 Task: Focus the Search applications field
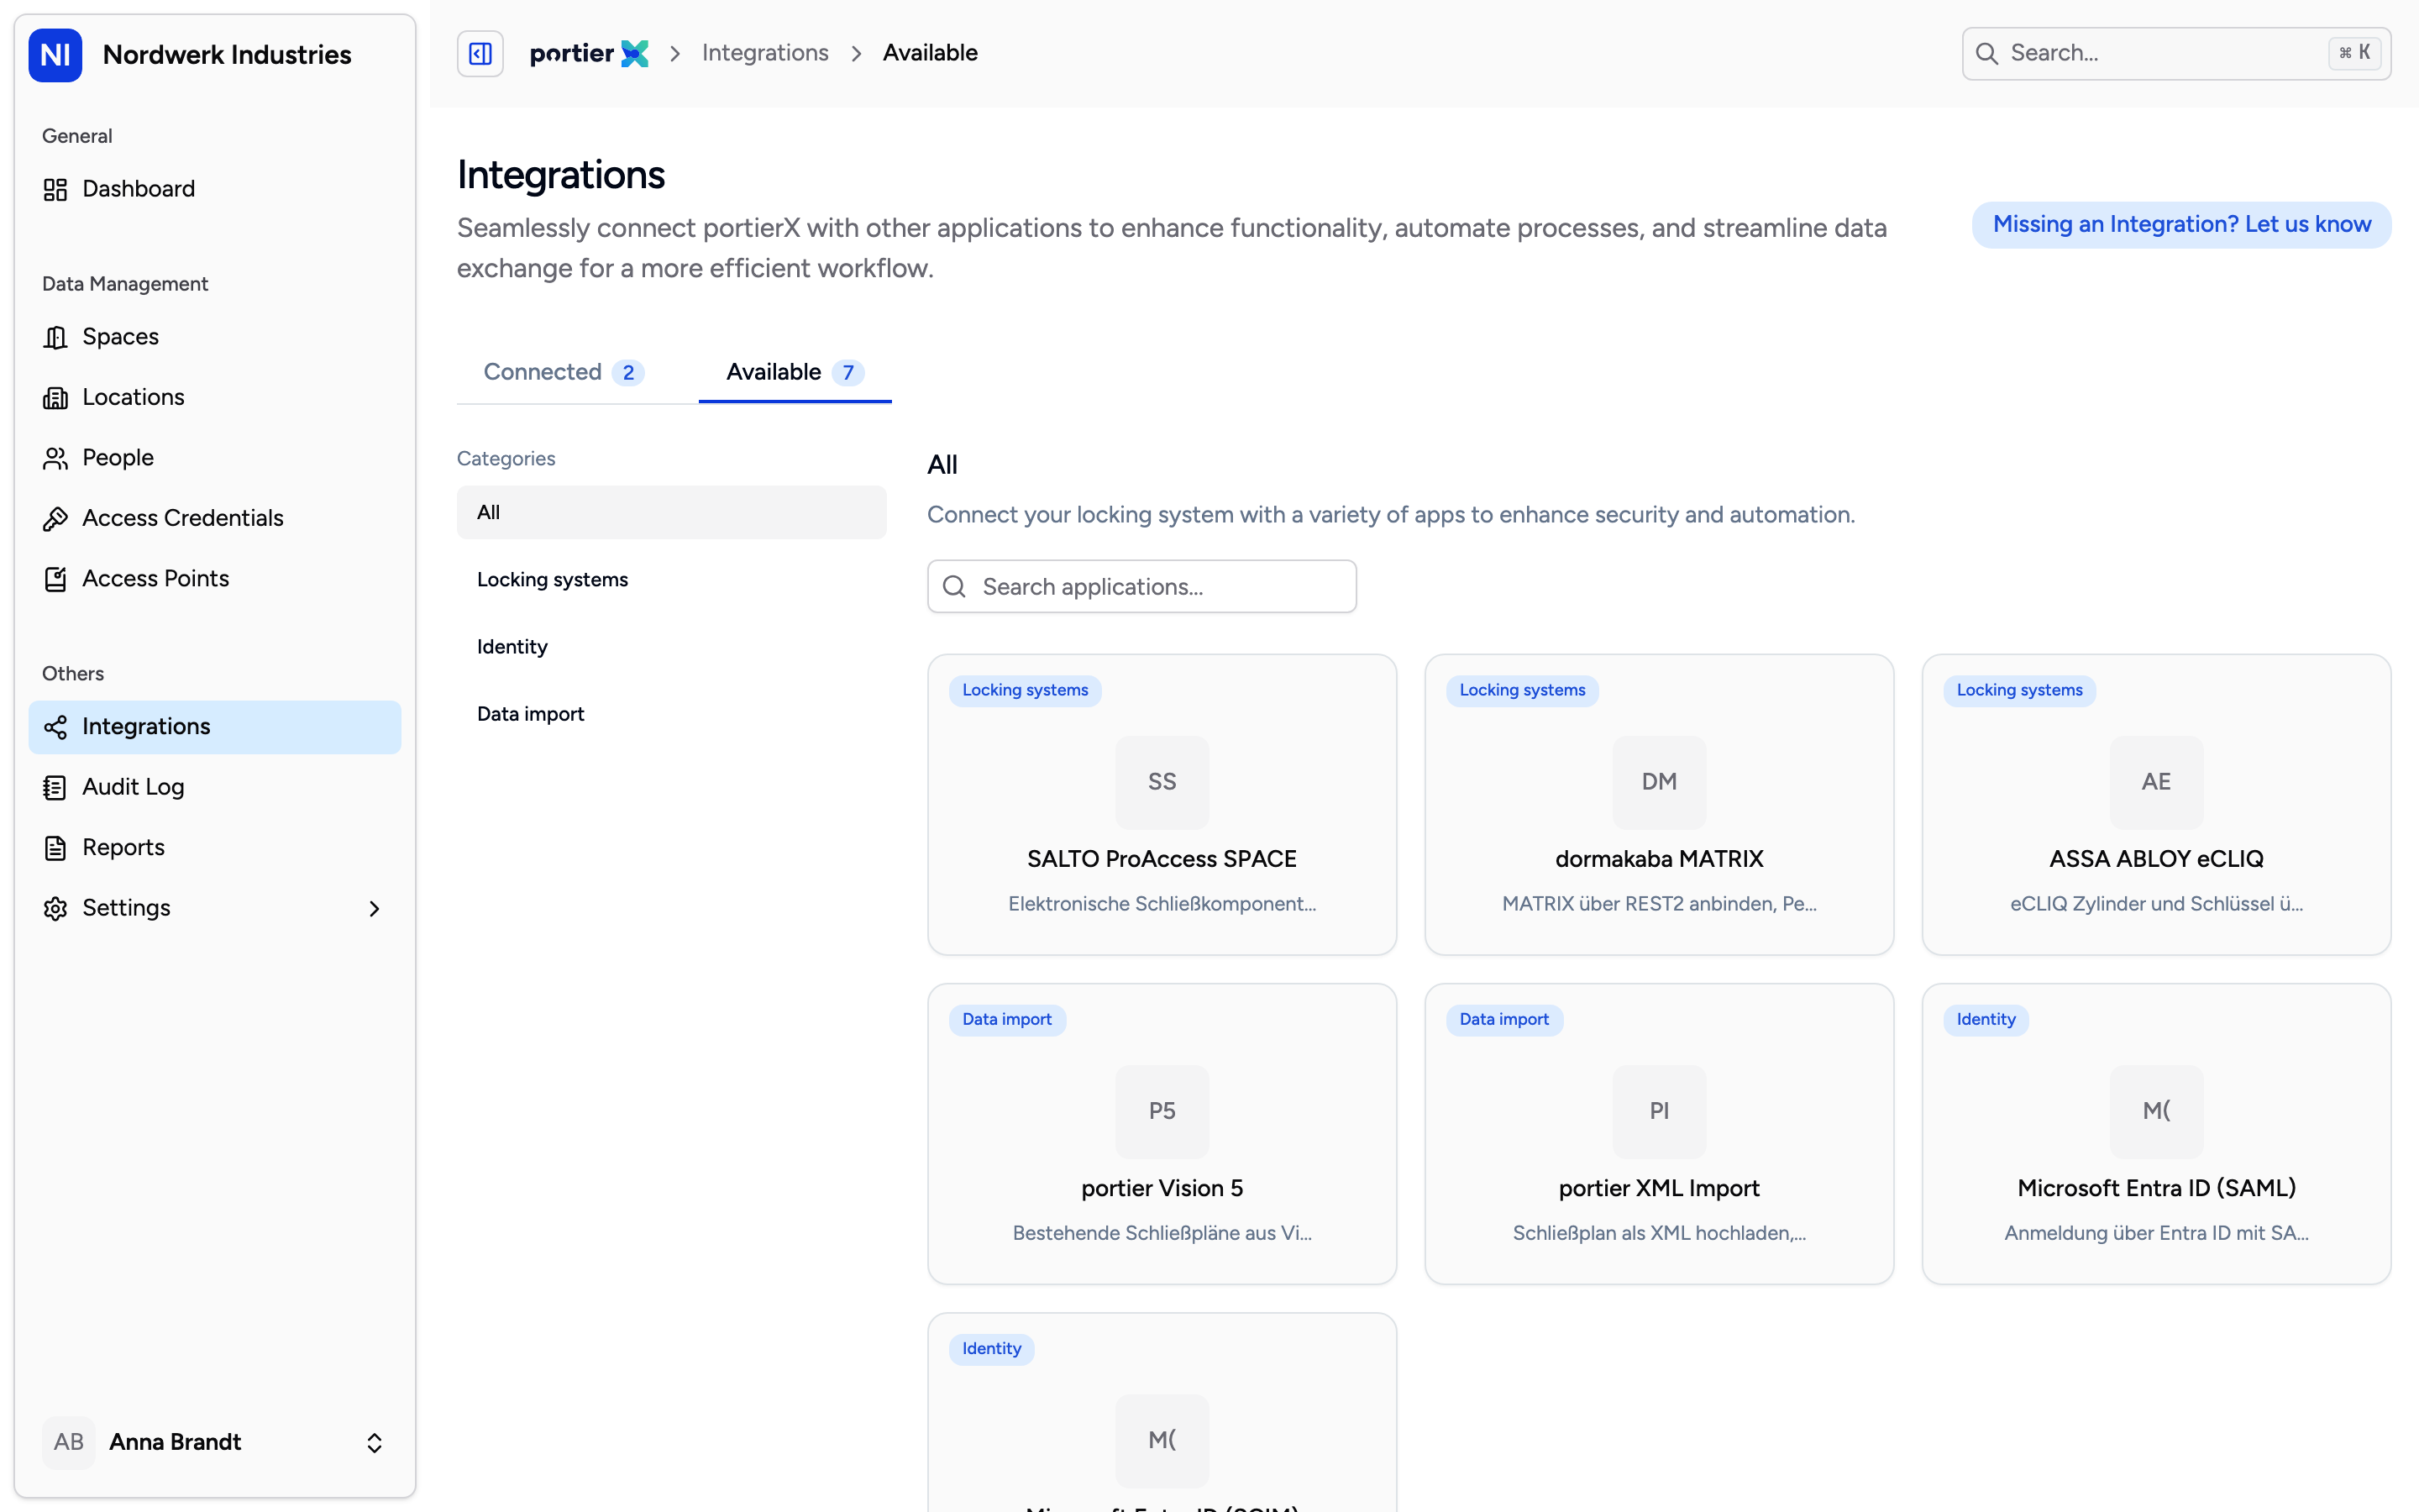(1141, 587)
